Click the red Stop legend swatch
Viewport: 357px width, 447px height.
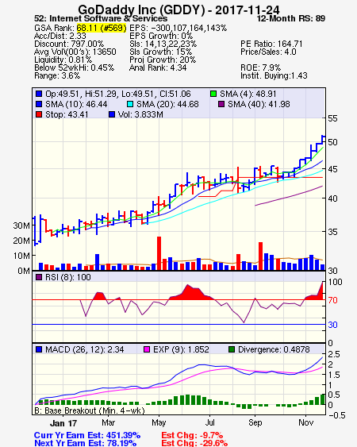(x=39, y=114)
